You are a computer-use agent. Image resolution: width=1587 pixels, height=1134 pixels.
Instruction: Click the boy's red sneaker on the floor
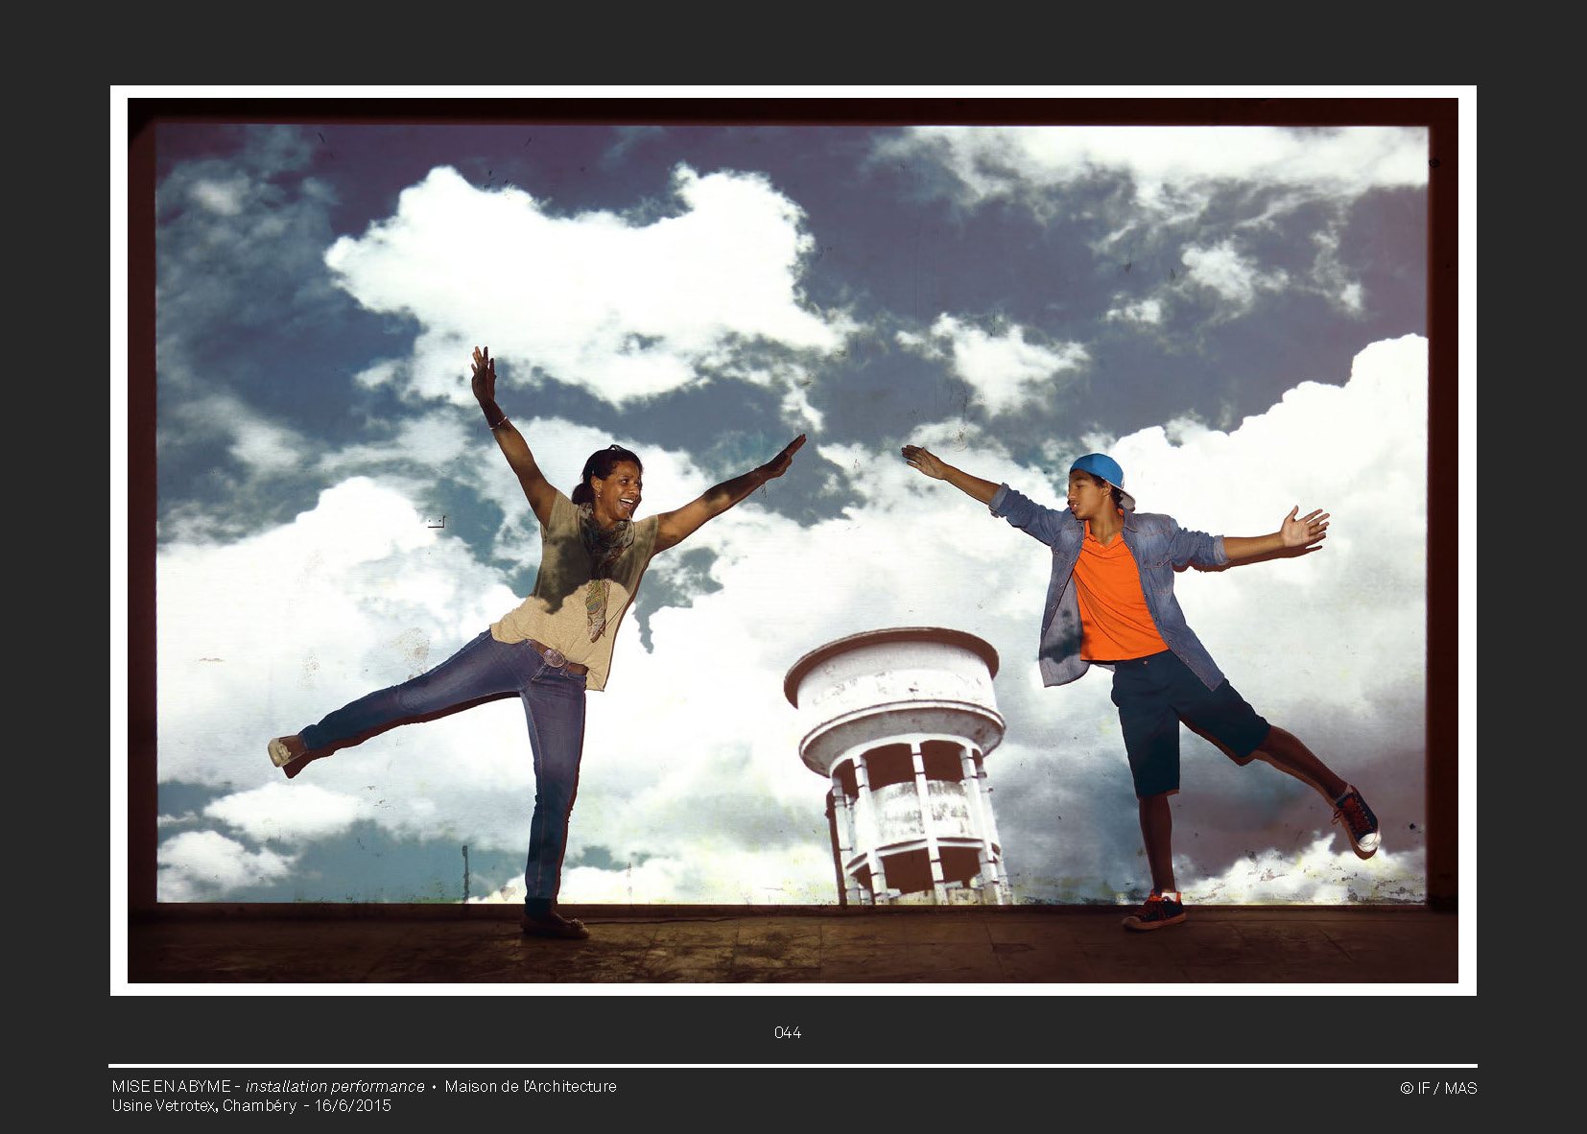(x=1154, y=911)
